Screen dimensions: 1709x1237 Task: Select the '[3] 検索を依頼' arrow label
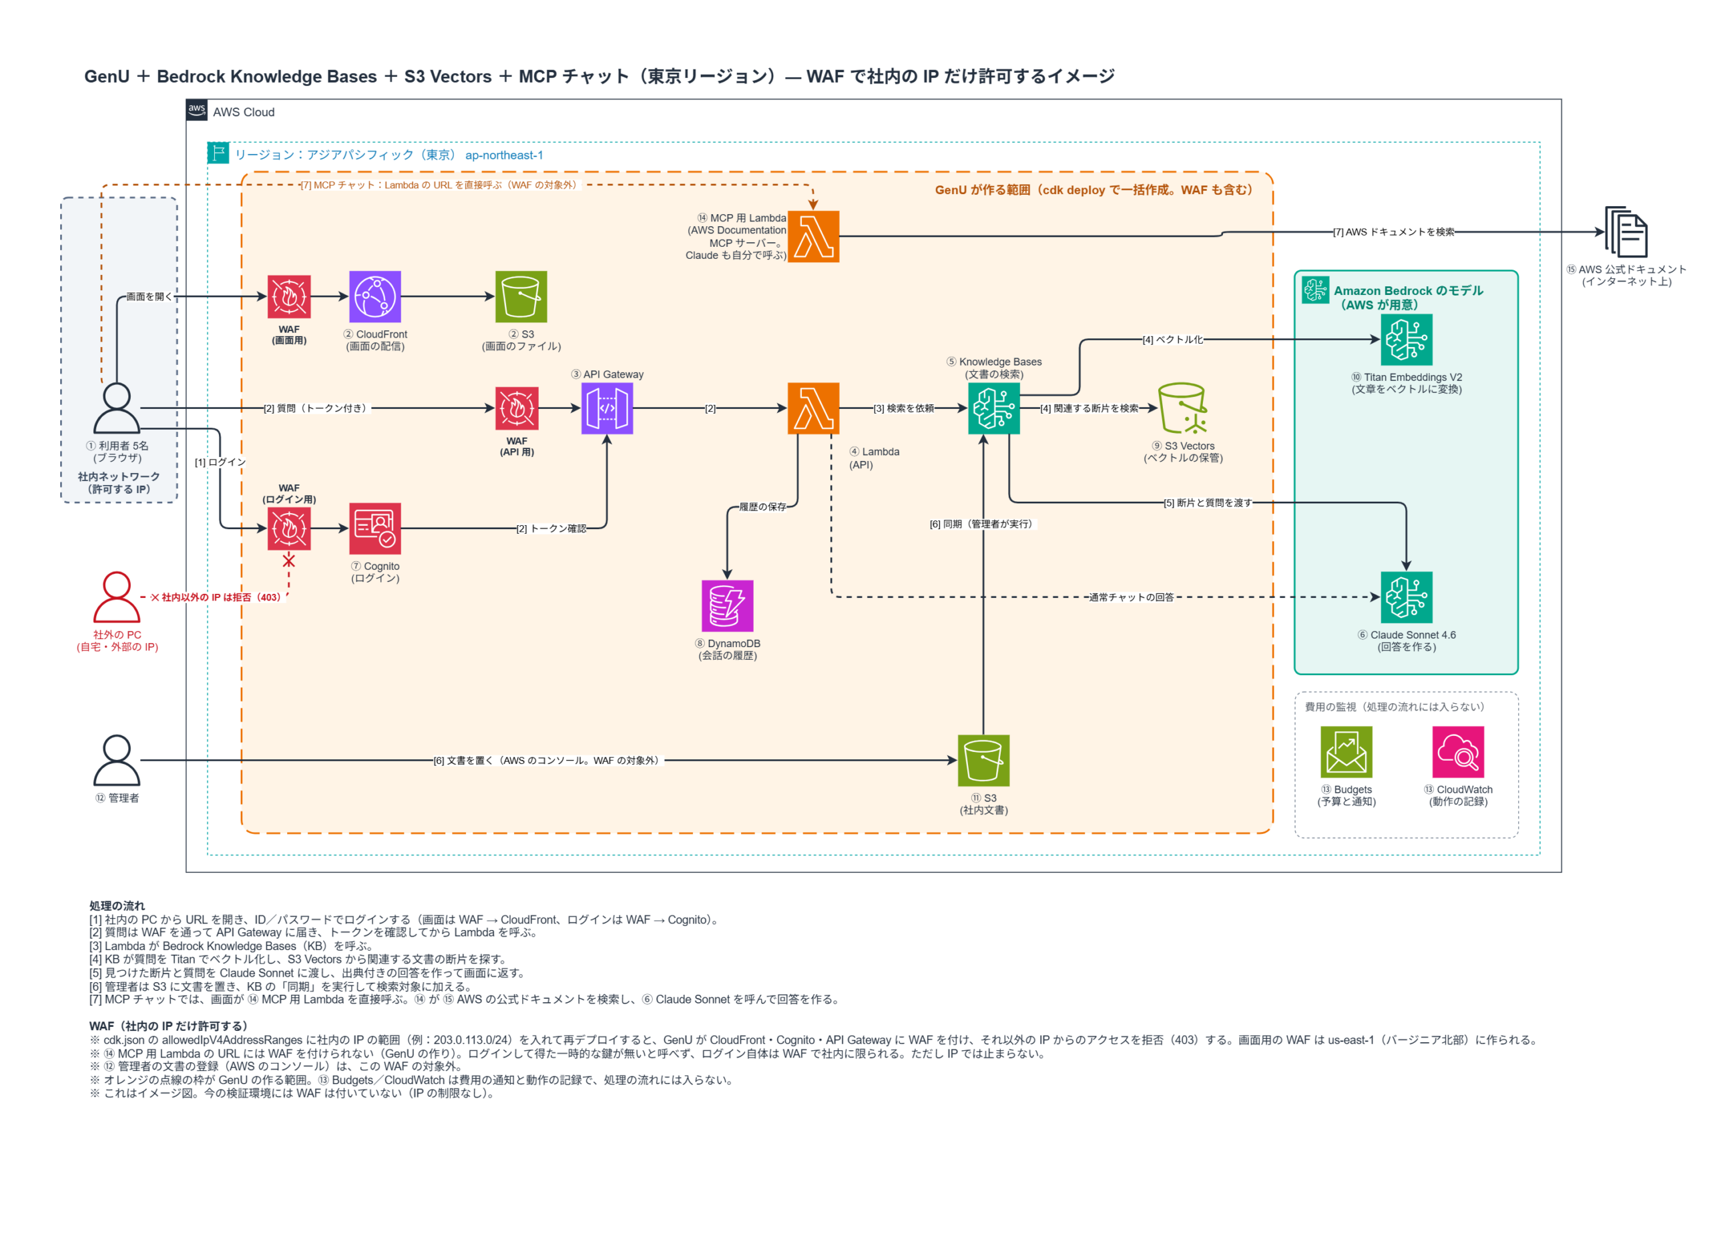click(x=903, y=408)
